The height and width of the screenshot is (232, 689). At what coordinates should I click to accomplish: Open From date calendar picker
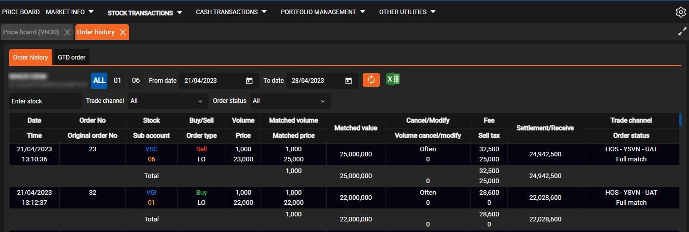(x=249, y=81)
